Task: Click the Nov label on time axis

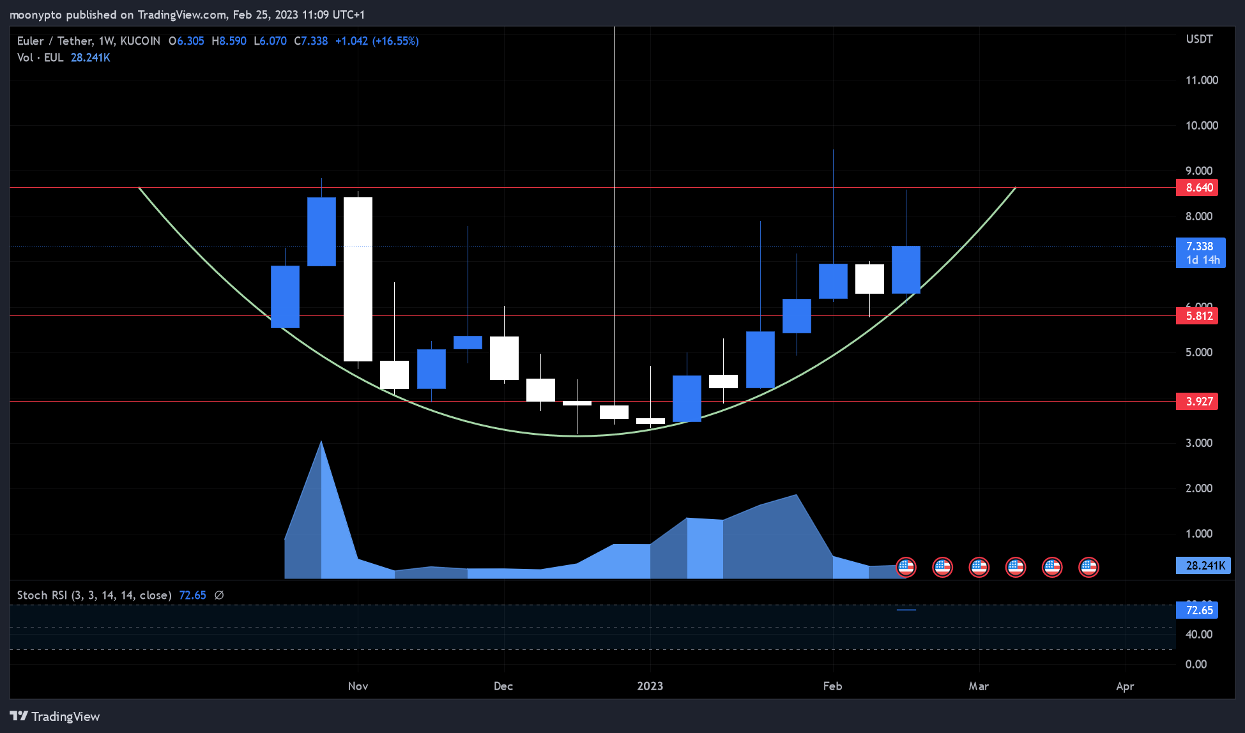Action: (x=358, y=686)
